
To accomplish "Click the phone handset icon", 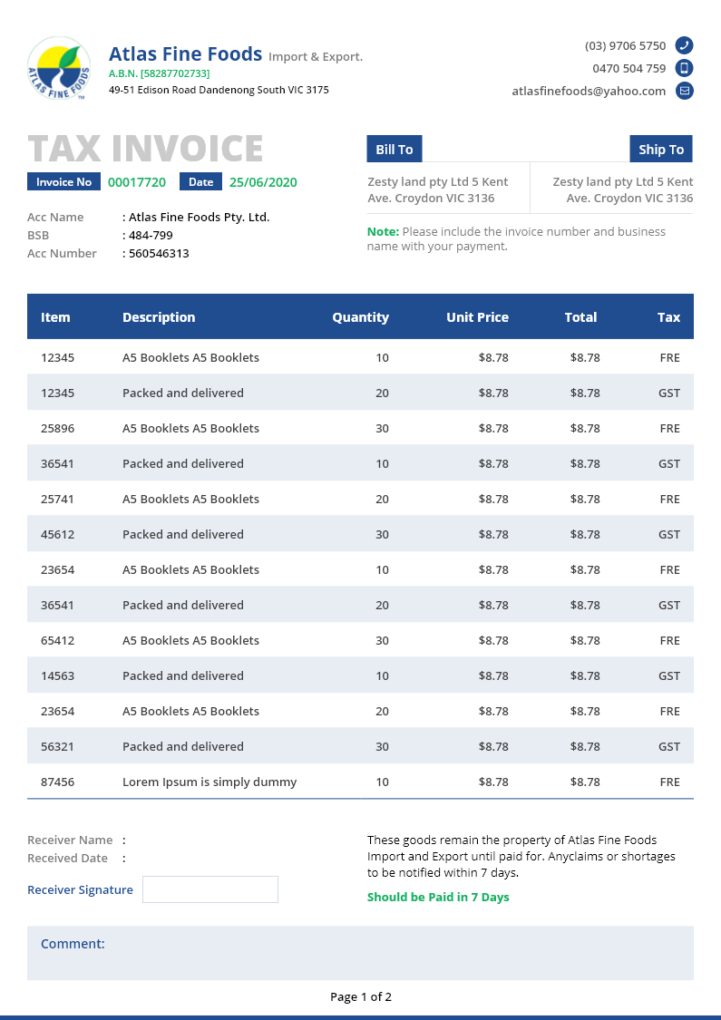I will (x=685, y=45).
